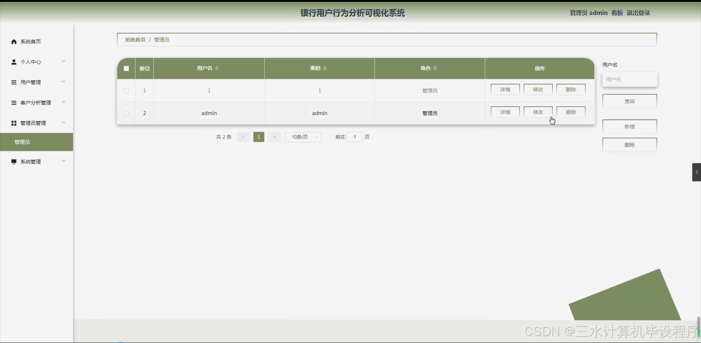Click the 系统管理 monitor icon

[14, 161]
